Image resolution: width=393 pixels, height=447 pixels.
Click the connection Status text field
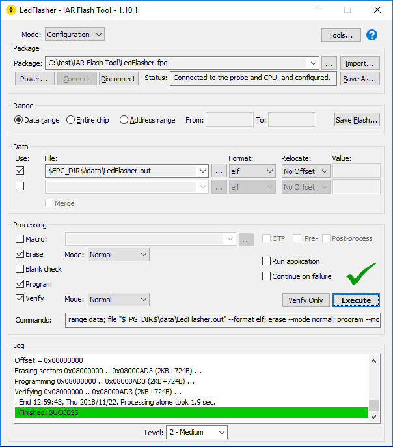253,78
